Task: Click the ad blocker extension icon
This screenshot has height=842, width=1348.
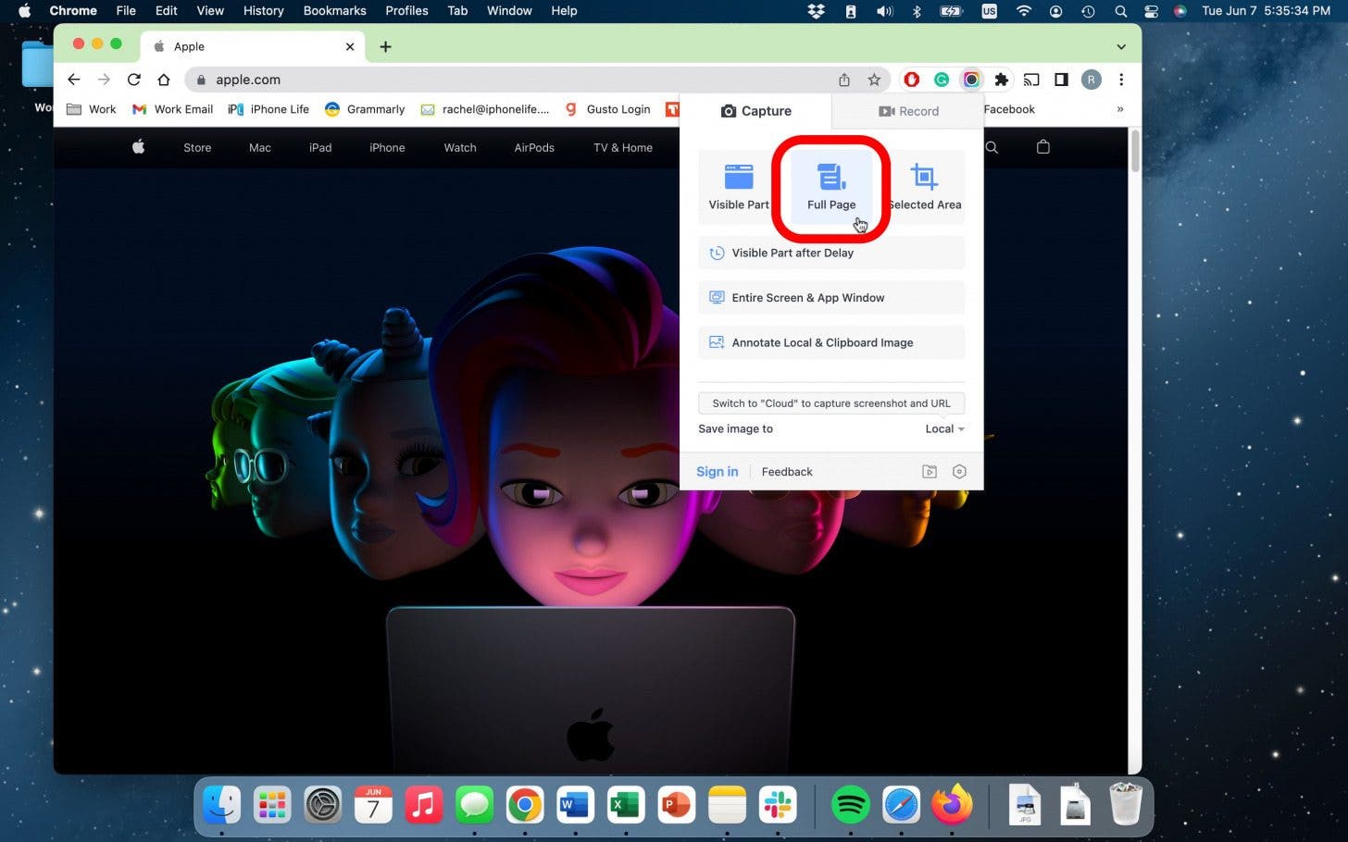Action: click(x=911, y=80)
